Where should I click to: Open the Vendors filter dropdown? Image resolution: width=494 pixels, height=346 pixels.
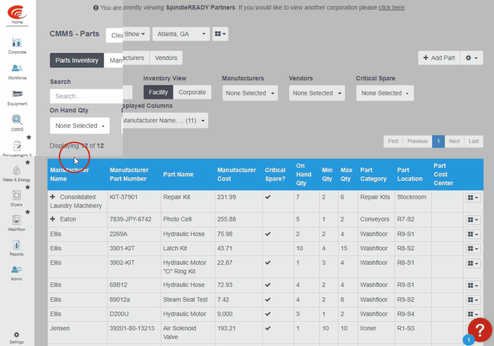(x=317, y=93)
